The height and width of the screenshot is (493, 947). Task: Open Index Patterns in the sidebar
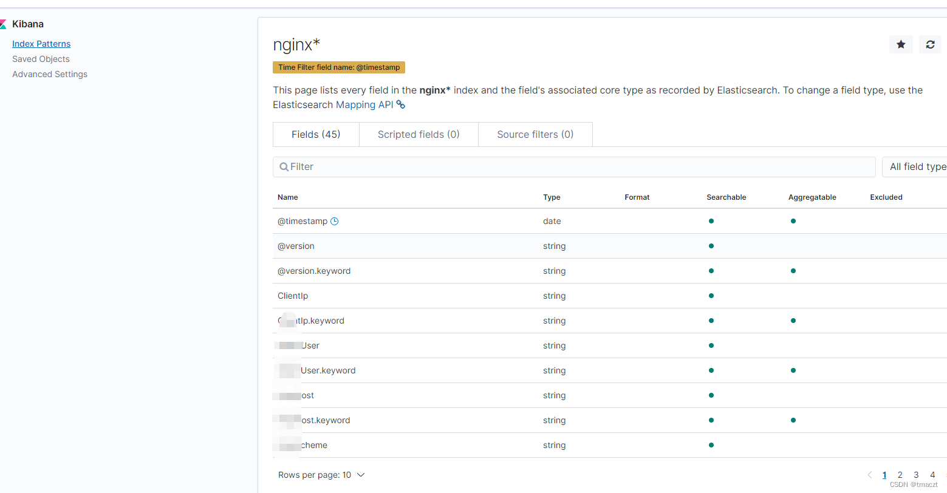41,44
